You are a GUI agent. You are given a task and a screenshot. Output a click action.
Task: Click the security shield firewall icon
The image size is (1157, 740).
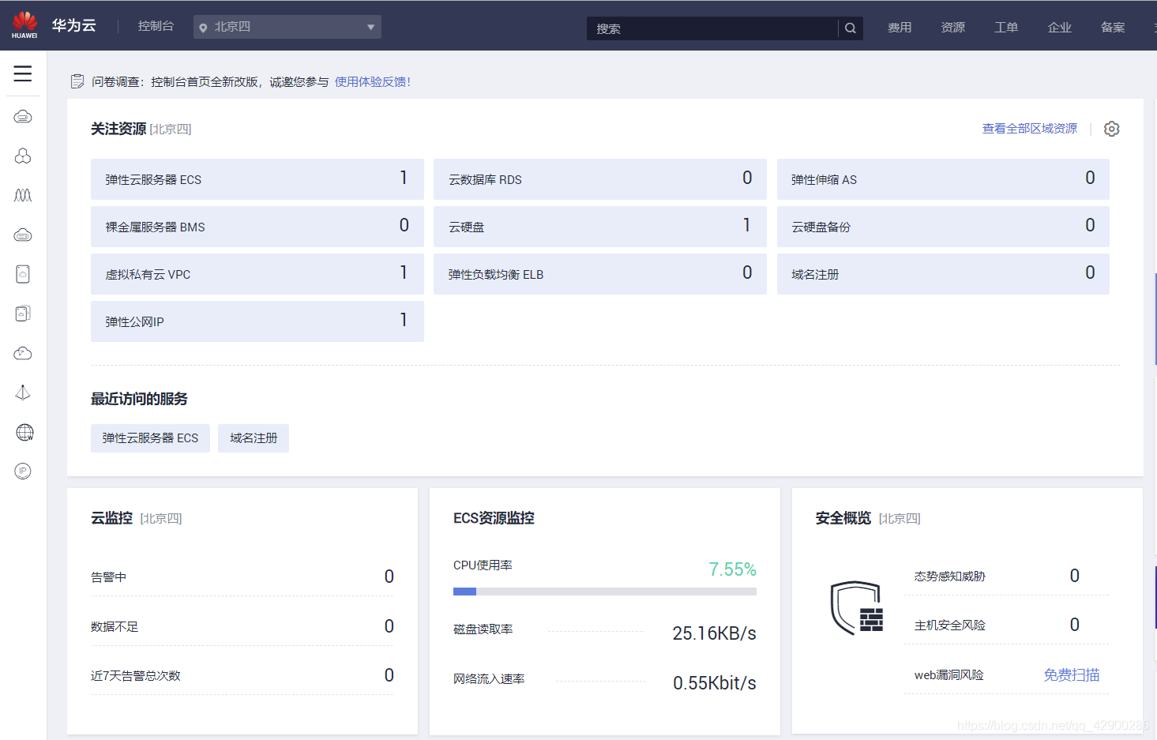(857, 608)
